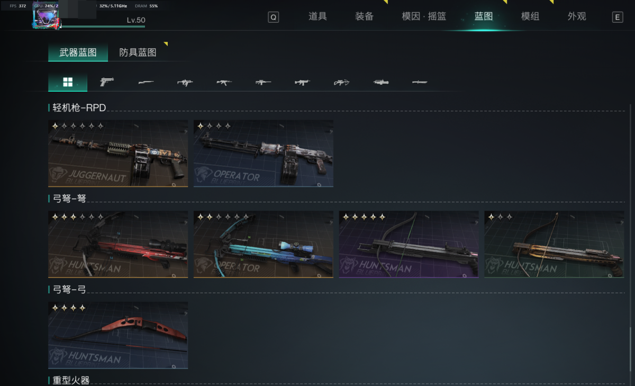Filter blueprints by heavy launcher icon
Image resolution: width=635 pixels, height=386 pixels.
[x=381, y=82]
